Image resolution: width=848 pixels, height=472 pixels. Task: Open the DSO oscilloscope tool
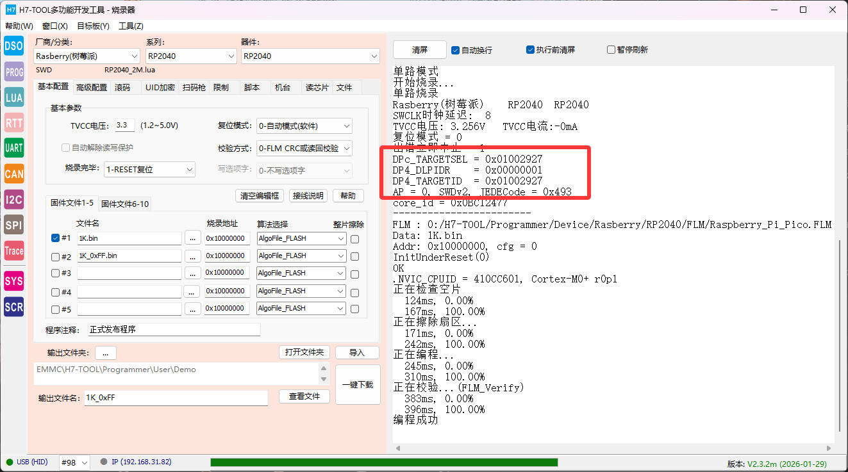click(13, 45)
